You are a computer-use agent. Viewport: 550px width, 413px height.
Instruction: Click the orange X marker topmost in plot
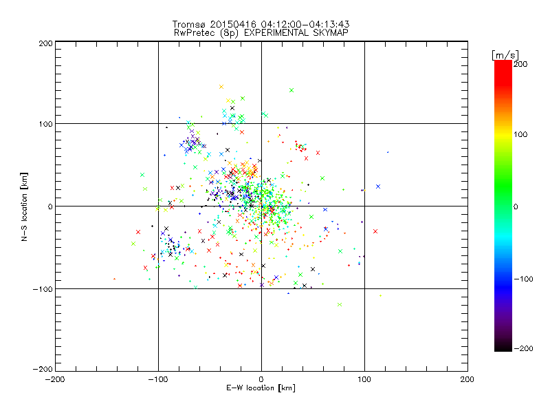(221, 87)
